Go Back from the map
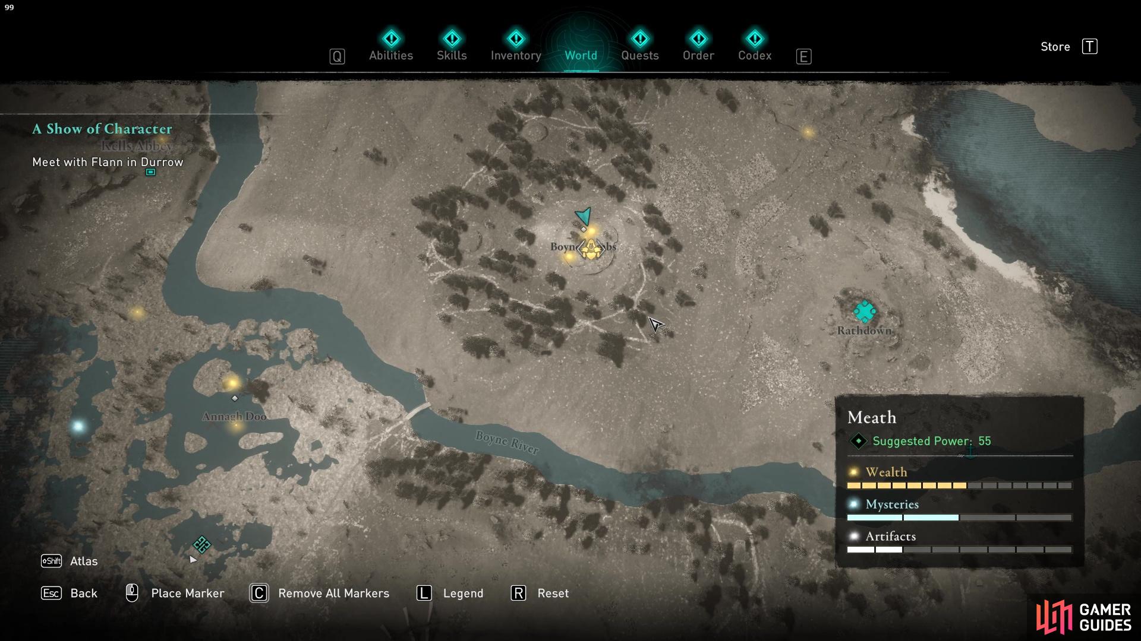Screen dimensions: 1141x641 (84, 593)
